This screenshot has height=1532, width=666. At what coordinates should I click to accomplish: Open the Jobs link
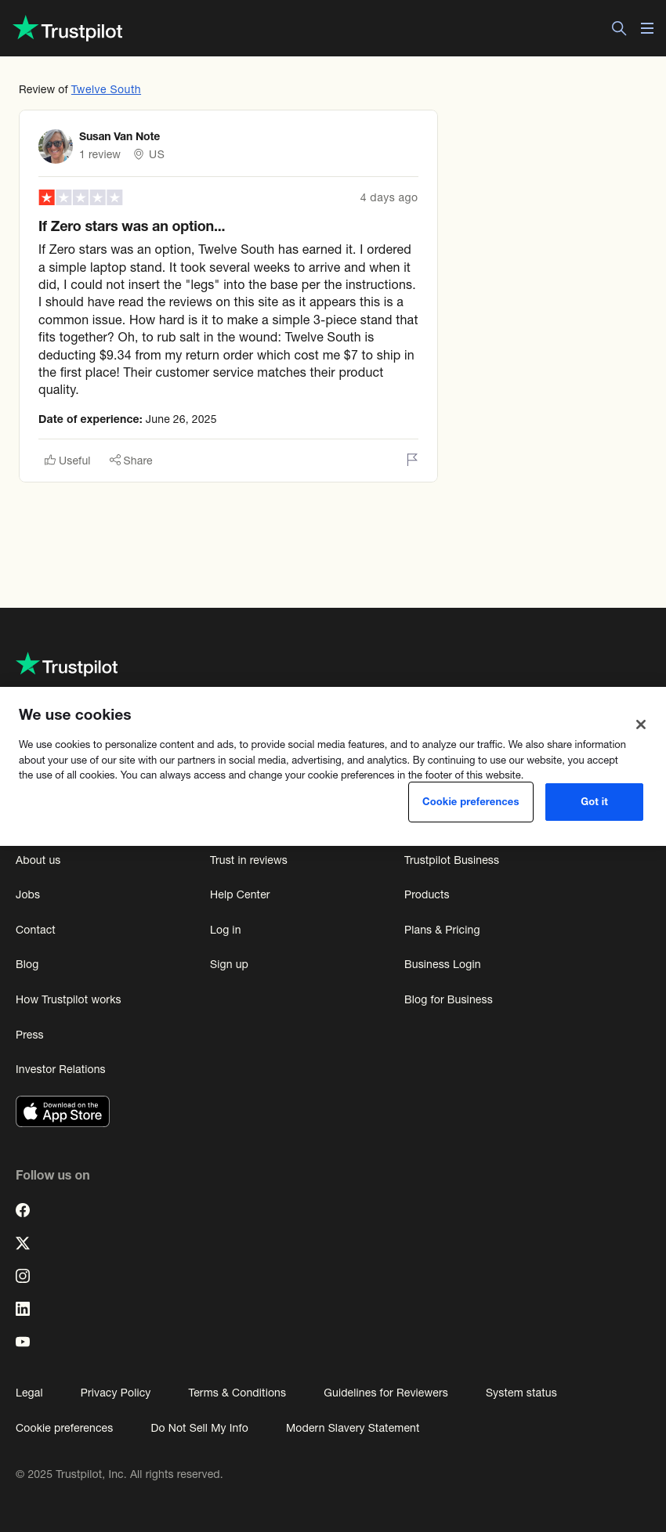click(27, 894)
